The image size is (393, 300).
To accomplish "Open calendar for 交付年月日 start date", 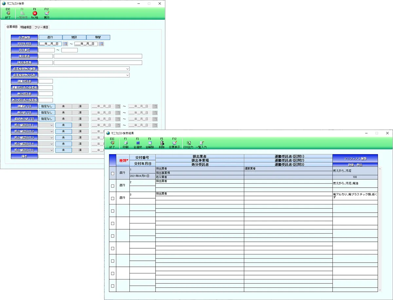I will coord(65,44).
